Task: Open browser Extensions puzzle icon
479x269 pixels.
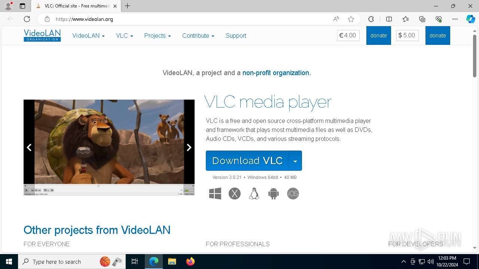Action: click(371, 19)
